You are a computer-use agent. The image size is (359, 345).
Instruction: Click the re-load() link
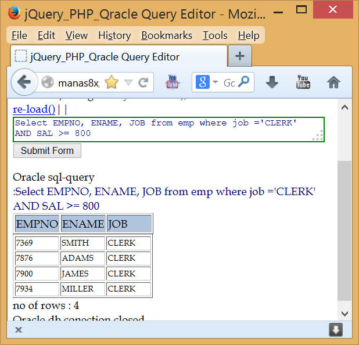34,109
